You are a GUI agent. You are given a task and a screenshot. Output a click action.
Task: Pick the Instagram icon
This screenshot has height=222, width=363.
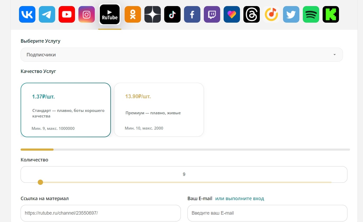pos(87,14)
